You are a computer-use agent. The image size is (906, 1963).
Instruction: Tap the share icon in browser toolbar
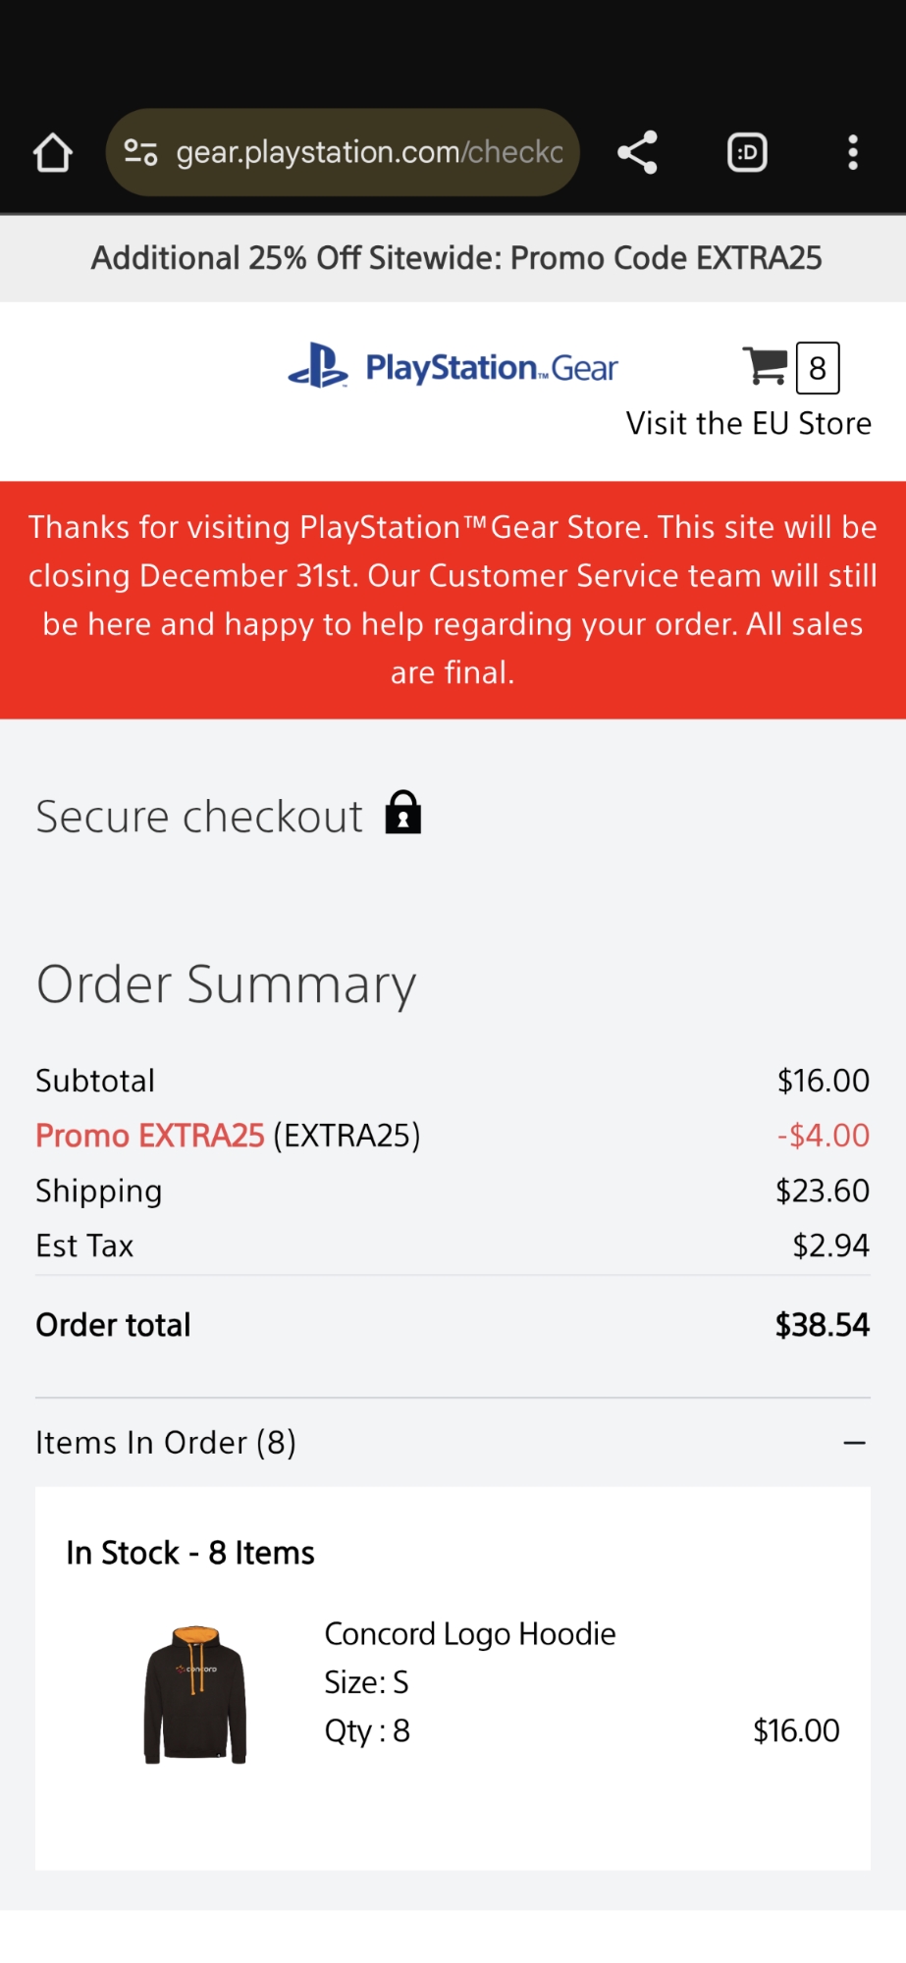click(637, 153)
